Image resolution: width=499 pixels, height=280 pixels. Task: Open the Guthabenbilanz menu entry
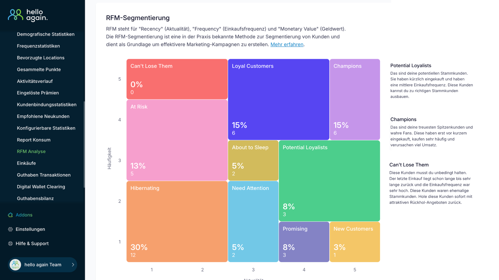[x=35, y=198]
